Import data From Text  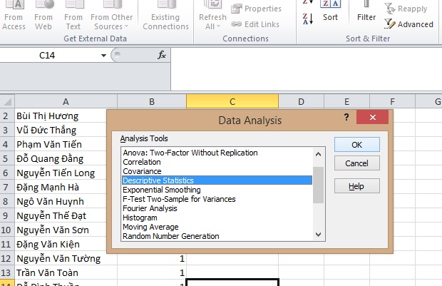click(x=73, y=16)
